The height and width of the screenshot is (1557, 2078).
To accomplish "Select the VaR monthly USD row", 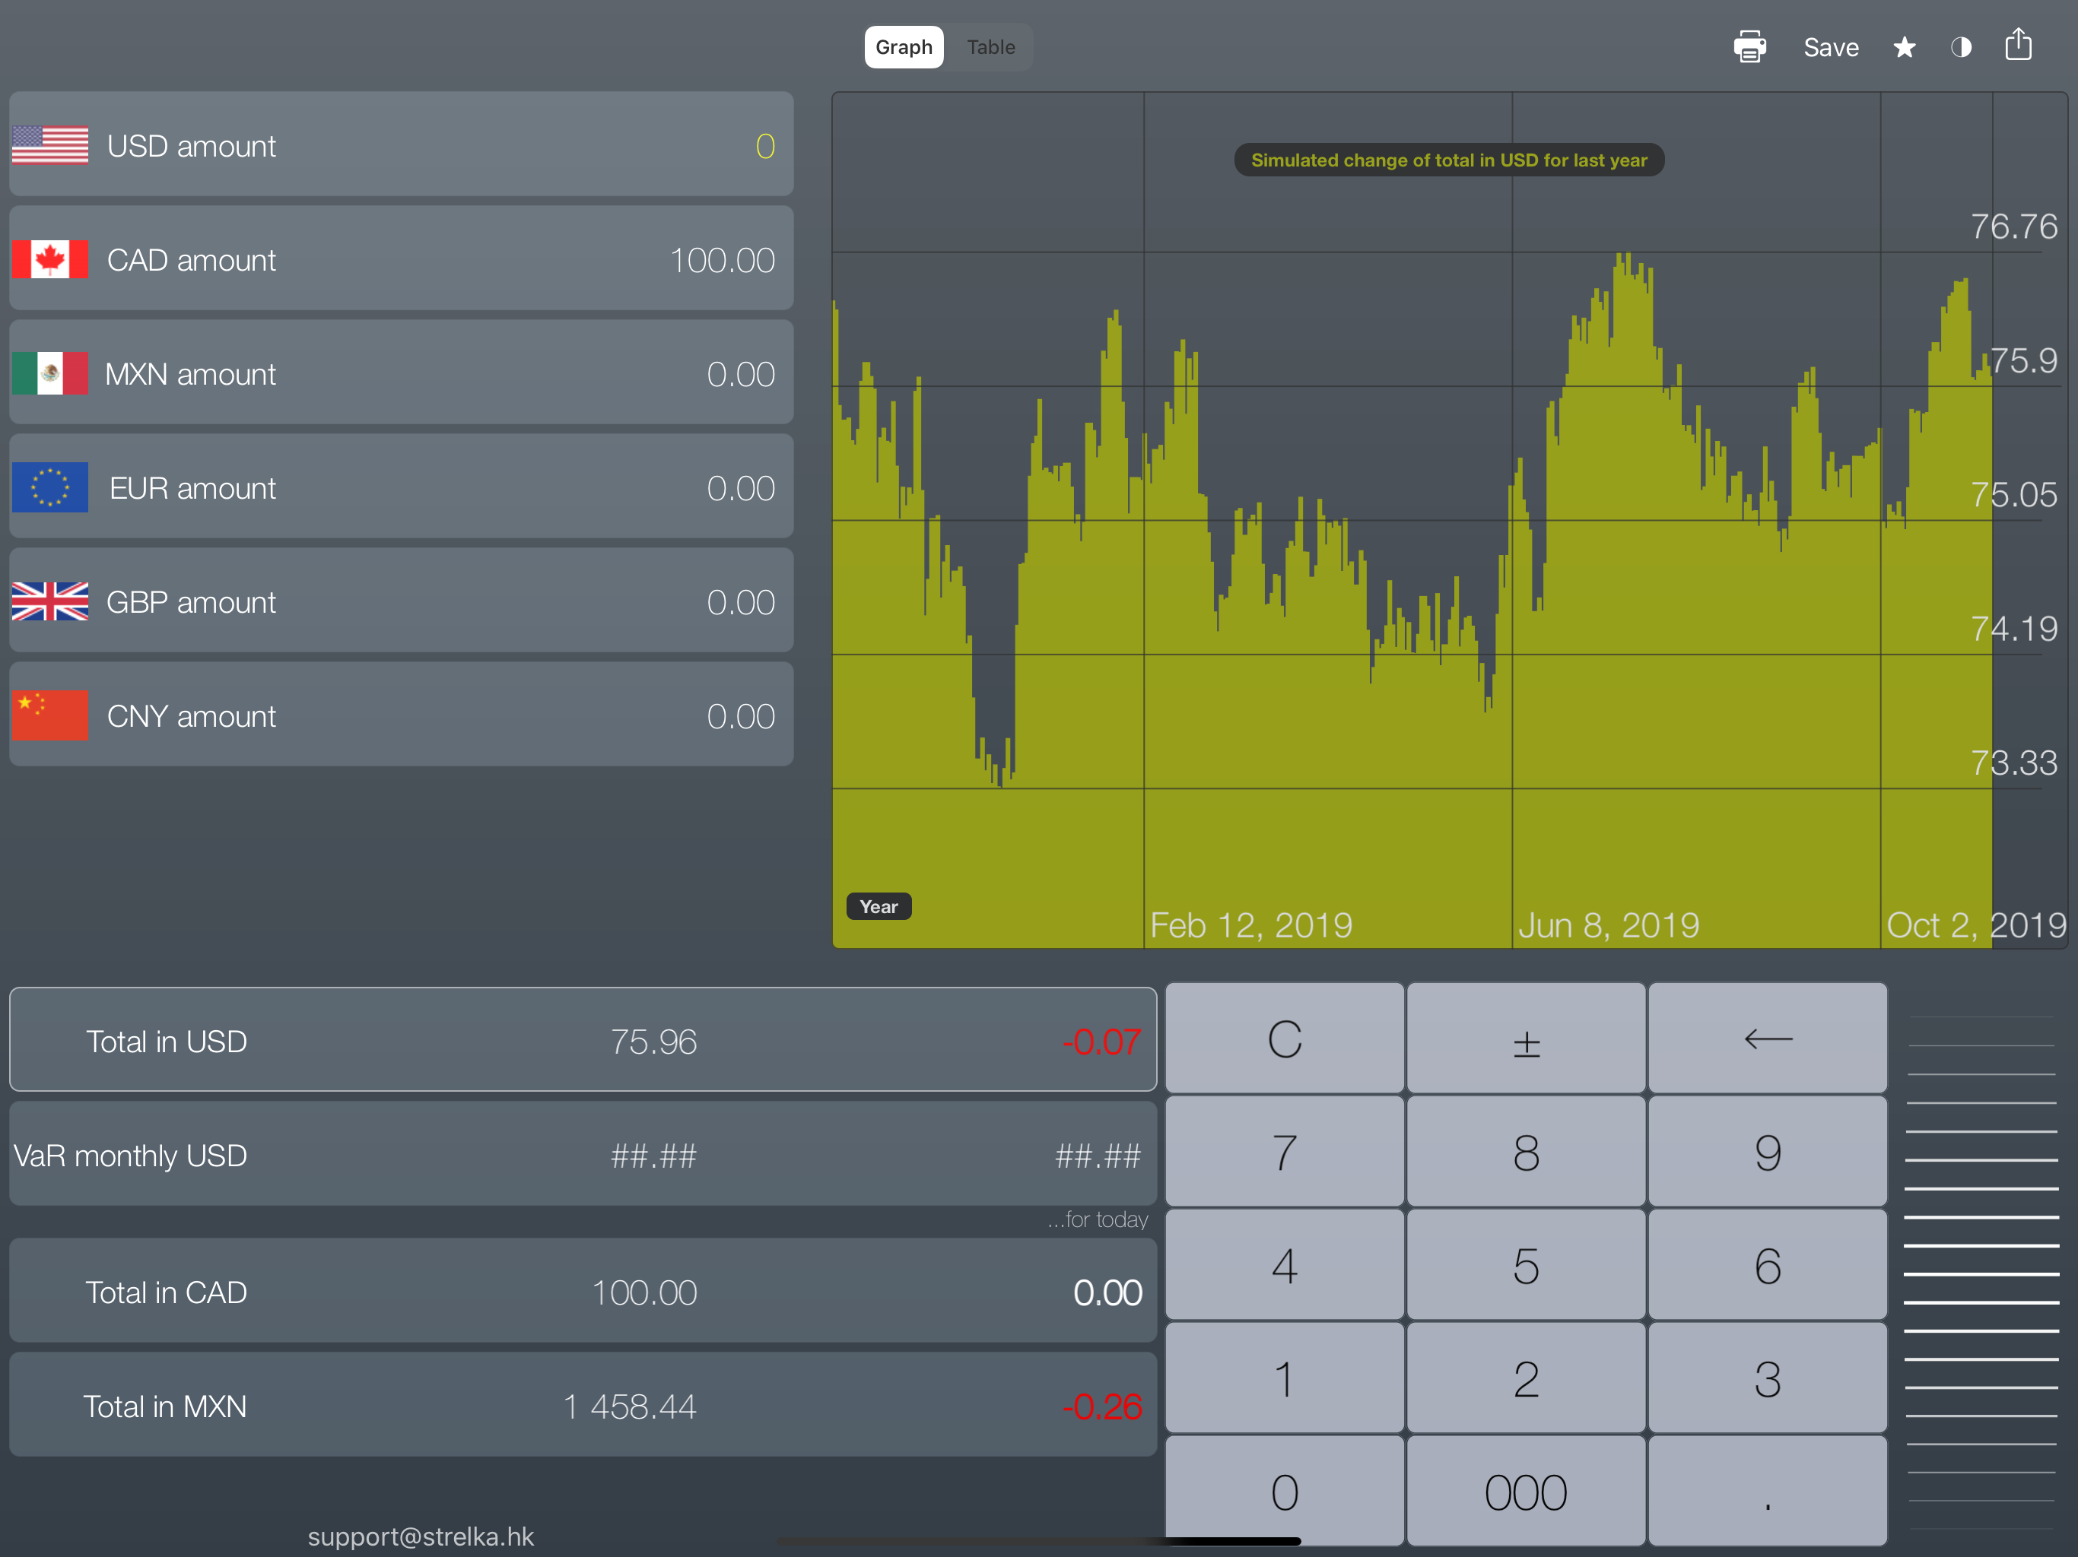I will [x=583, y=1154].
